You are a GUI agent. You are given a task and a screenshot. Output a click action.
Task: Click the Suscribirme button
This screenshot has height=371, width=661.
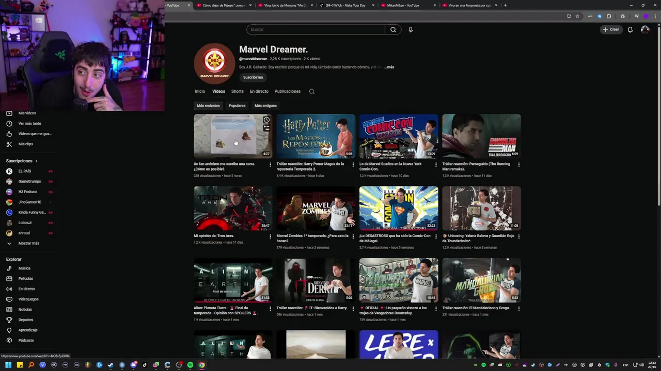[253, 77]
